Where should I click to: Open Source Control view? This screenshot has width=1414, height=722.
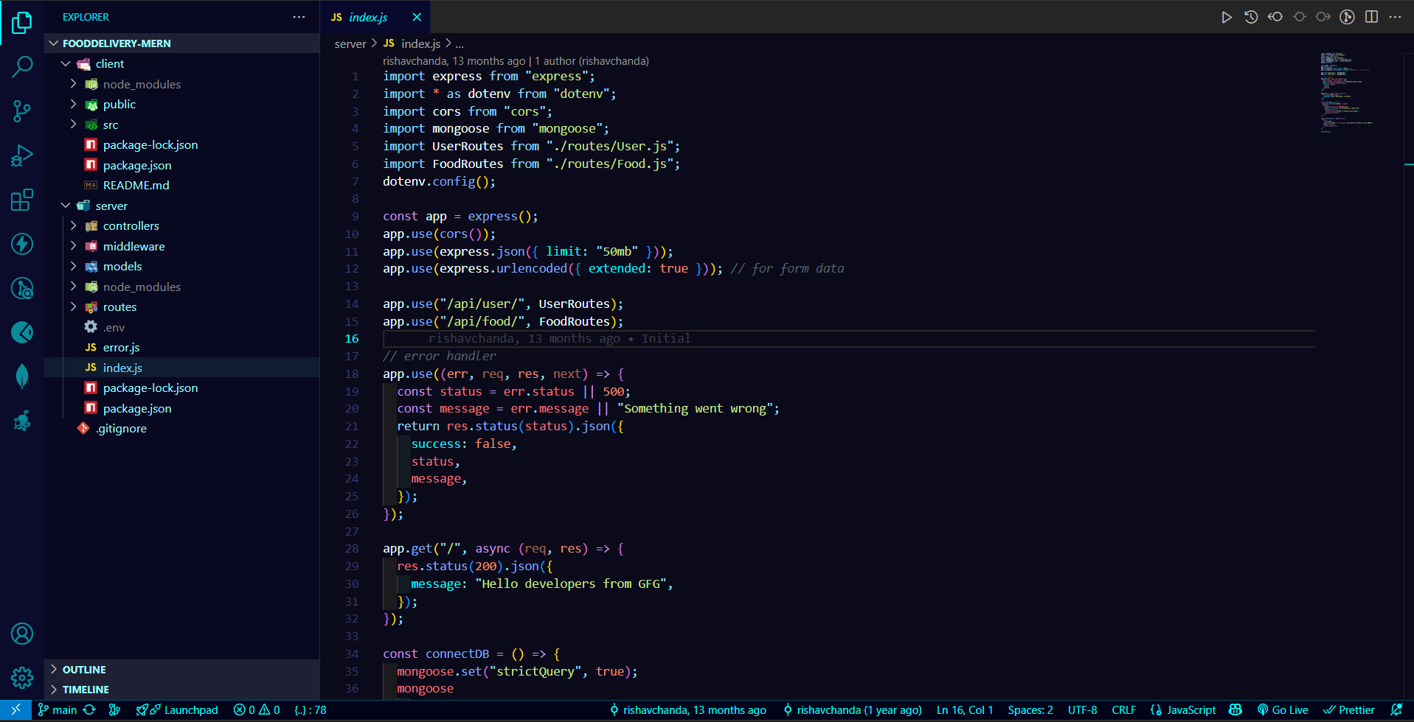coord(22,111)
